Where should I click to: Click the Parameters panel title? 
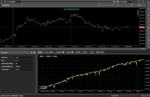[4, 52]
